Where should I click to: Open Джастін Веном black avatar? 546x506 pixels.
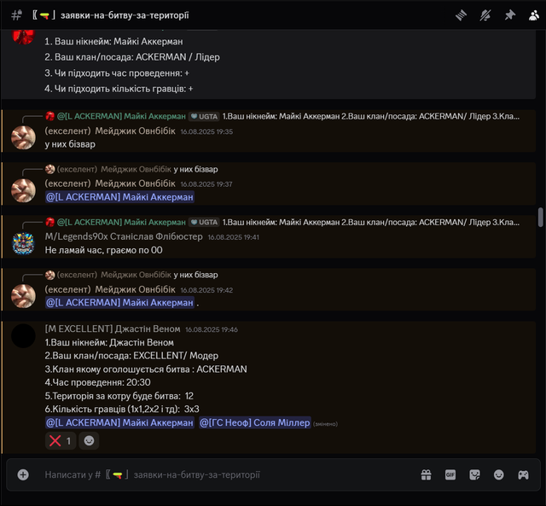23,336
